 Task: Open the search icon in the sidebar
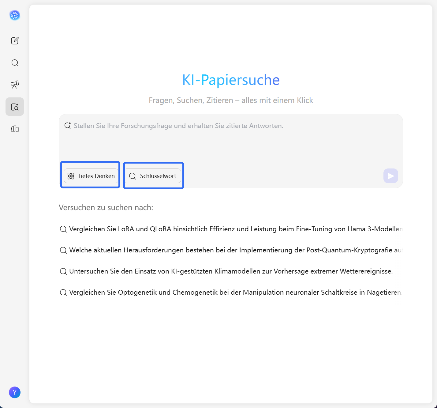coord(14,62)
